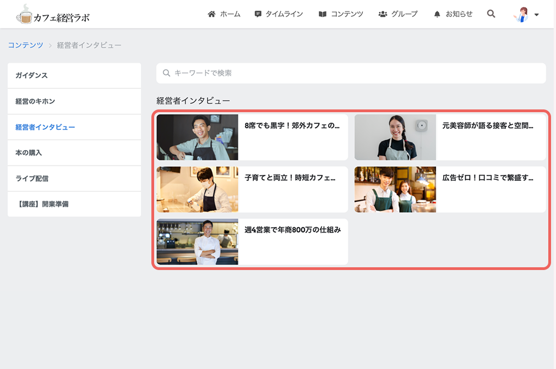Open the 元美容師が語る接客と空間... title
This screenshot has height=369, width=556.
(x=488, y=125)
